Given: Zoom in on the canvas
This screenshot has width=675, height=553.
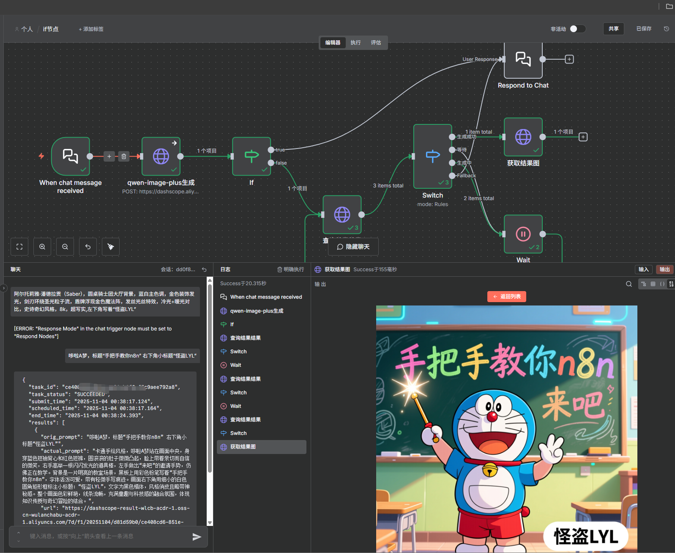Looking at the screenshot, I should click(x=42, y=247).
